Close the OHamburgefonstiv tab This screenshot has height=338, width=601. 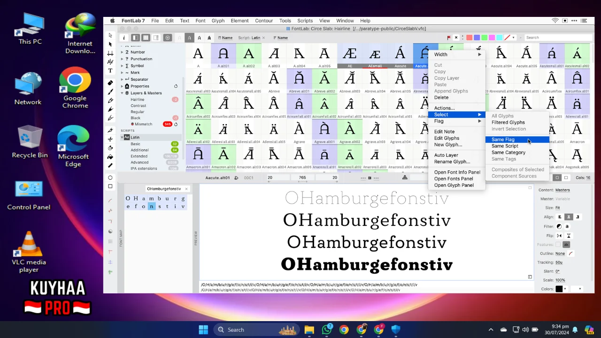pyautogui.click(x=186, y=189)
